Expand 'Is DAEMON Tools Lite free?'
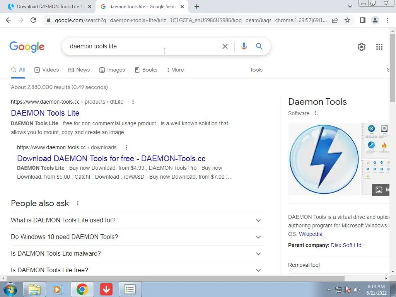This screenshot has height=297, width=396. [x=137, y=270]
